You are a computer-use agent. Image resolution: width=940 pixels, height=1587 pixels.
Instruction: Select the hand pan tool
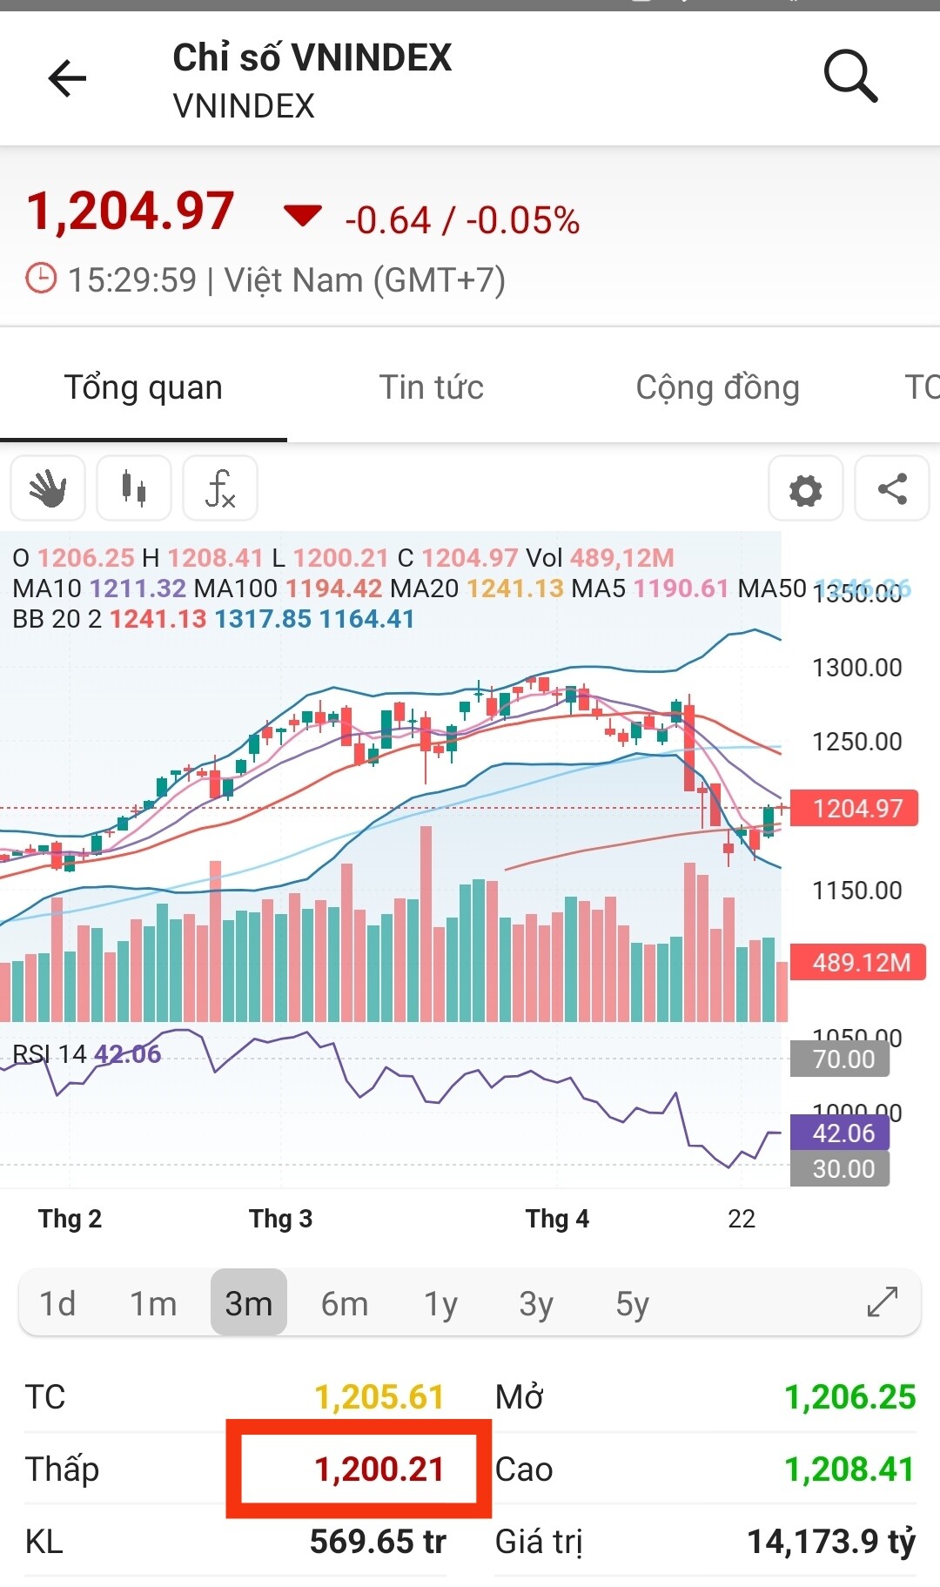coord(48,488)
